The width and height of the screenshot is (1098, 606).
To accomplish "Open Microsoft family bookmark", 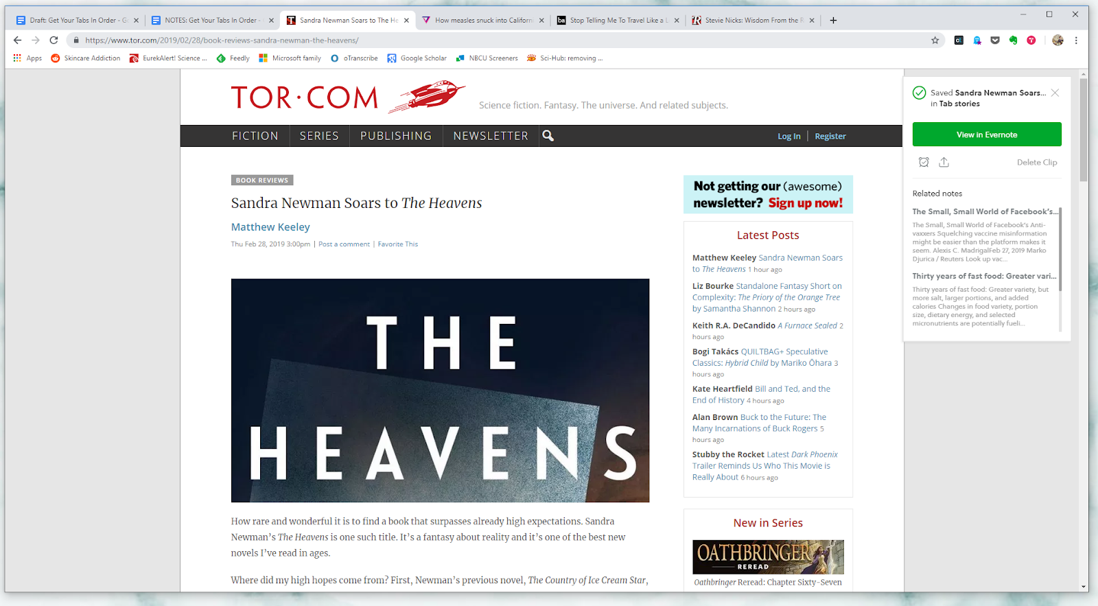I will click(x=290, y=58).
